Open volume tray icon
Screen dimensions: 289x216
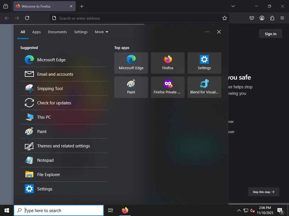point(252,210)
